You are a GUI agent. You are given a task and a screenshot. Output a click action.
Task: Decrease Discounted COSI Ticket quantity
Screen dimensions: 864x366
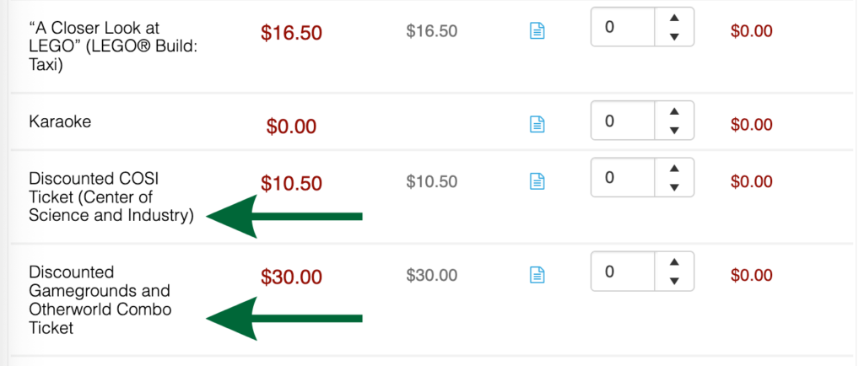(x=674, y=186)
